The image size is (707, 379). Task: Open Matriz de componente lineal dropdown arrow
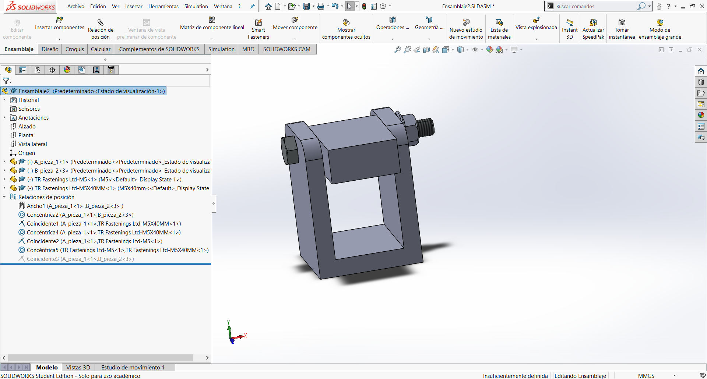(x=212, y=39)
